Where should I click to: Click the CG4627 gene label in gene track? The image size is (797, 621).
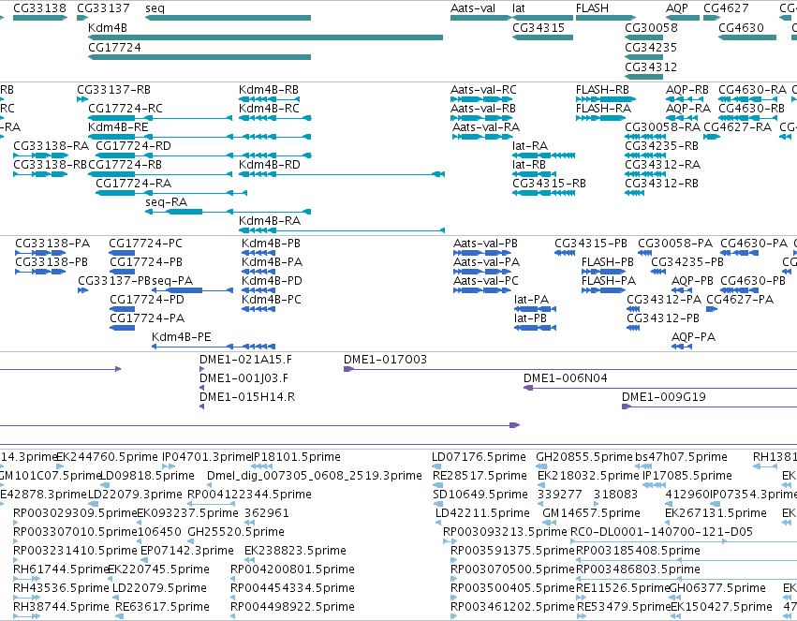[726, 8]
